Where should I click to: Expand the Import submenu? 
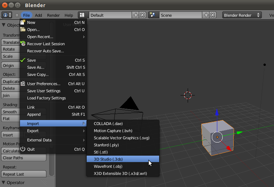coord(53,124)
